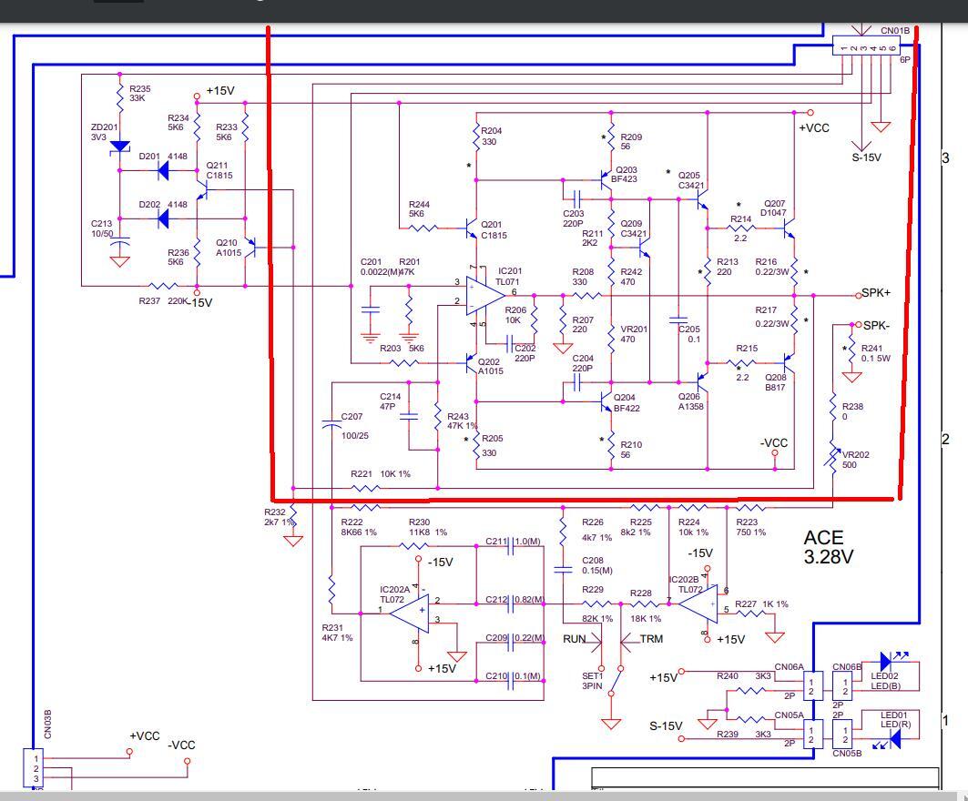
Task: Click the page number box in top toolbar
Action: click(x=118, y=3)
